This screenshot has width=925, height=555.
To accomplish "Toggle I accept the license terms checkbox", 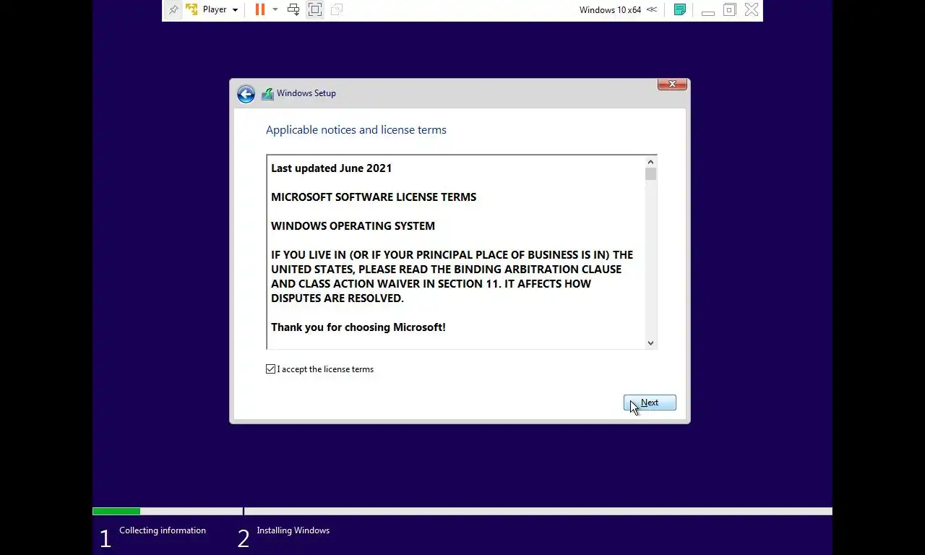I will (270, 369).
